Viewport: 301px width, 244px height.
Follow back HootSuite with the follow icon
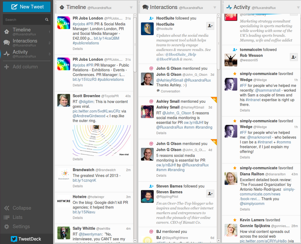pyautogui.click(x=210, y=26)
